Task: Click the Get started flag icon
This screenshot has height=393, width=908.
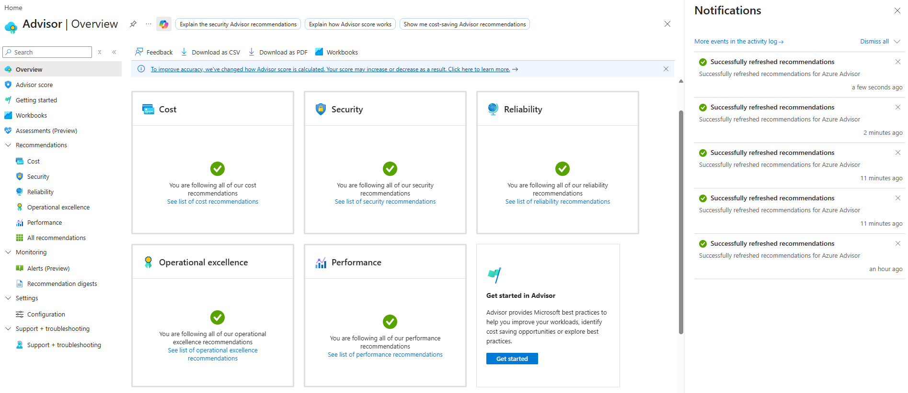Action: point(494,275)
